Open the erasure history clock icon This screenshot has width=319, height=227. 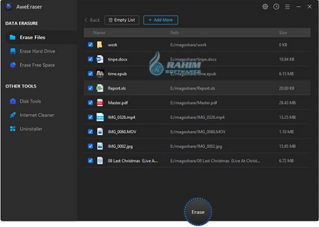[276, 7]
